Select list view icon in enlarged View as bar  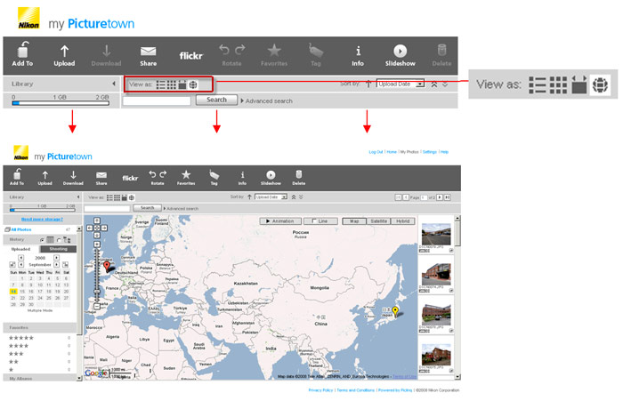tap(538, 84)
